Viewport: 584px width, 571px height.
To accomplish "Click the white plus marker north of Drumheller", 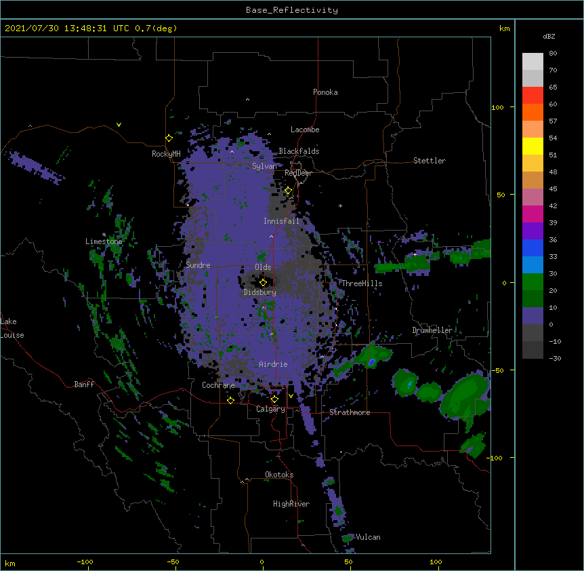I will click(x=415, y=254).
